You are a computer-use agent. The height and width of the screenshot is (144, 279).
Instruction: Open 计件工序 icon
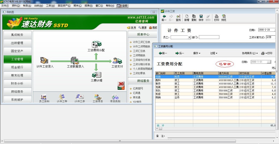tap(80, 97)
